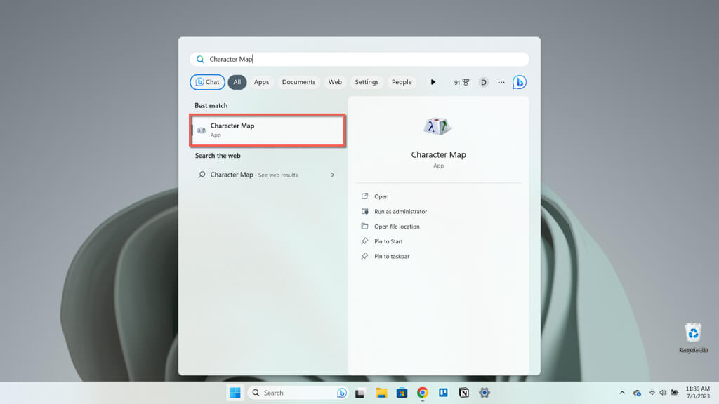This screenshot has width=719, height=404.
Task: Pin Character Map to taskbar
Action: 392,257
